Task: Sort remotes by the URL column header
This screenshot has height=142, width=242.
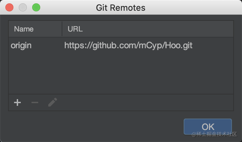Action: coord(148,29)
